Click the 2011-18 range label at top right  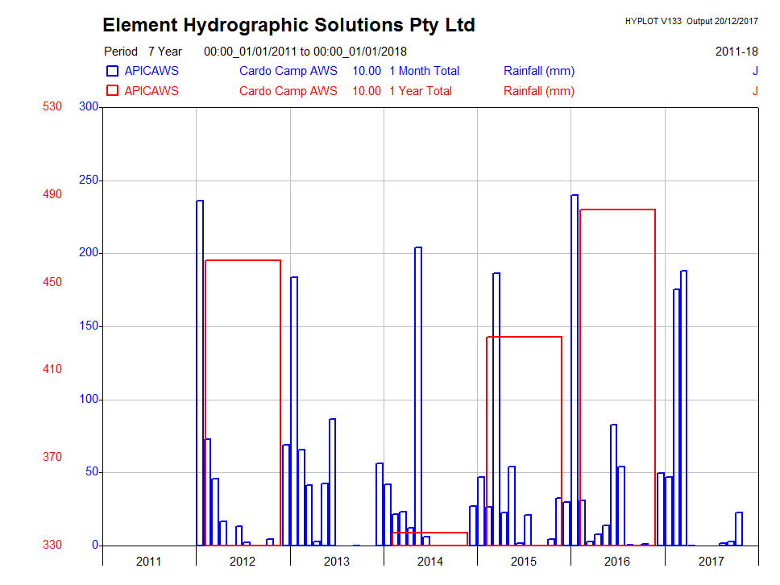[736, 52]
